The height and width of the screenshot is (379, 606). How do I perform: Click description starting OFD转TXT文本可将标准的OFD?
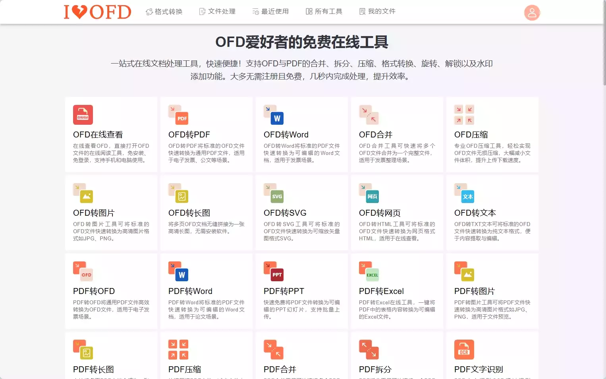point(492,231)
